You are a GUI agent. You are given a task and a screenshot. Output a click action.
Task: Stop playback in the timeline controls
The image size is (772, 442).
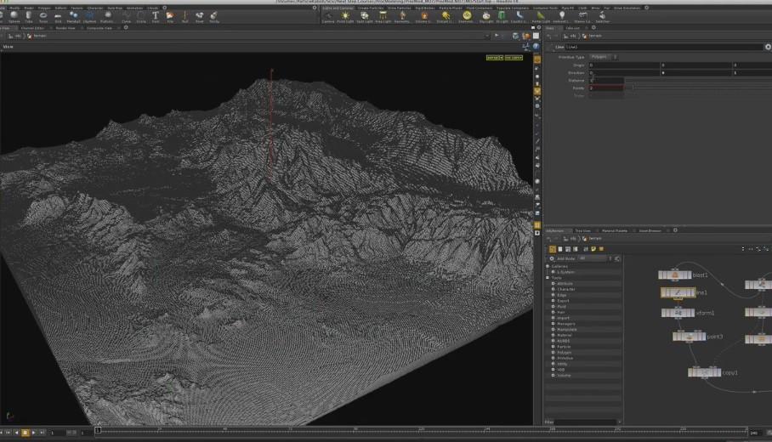26,433
